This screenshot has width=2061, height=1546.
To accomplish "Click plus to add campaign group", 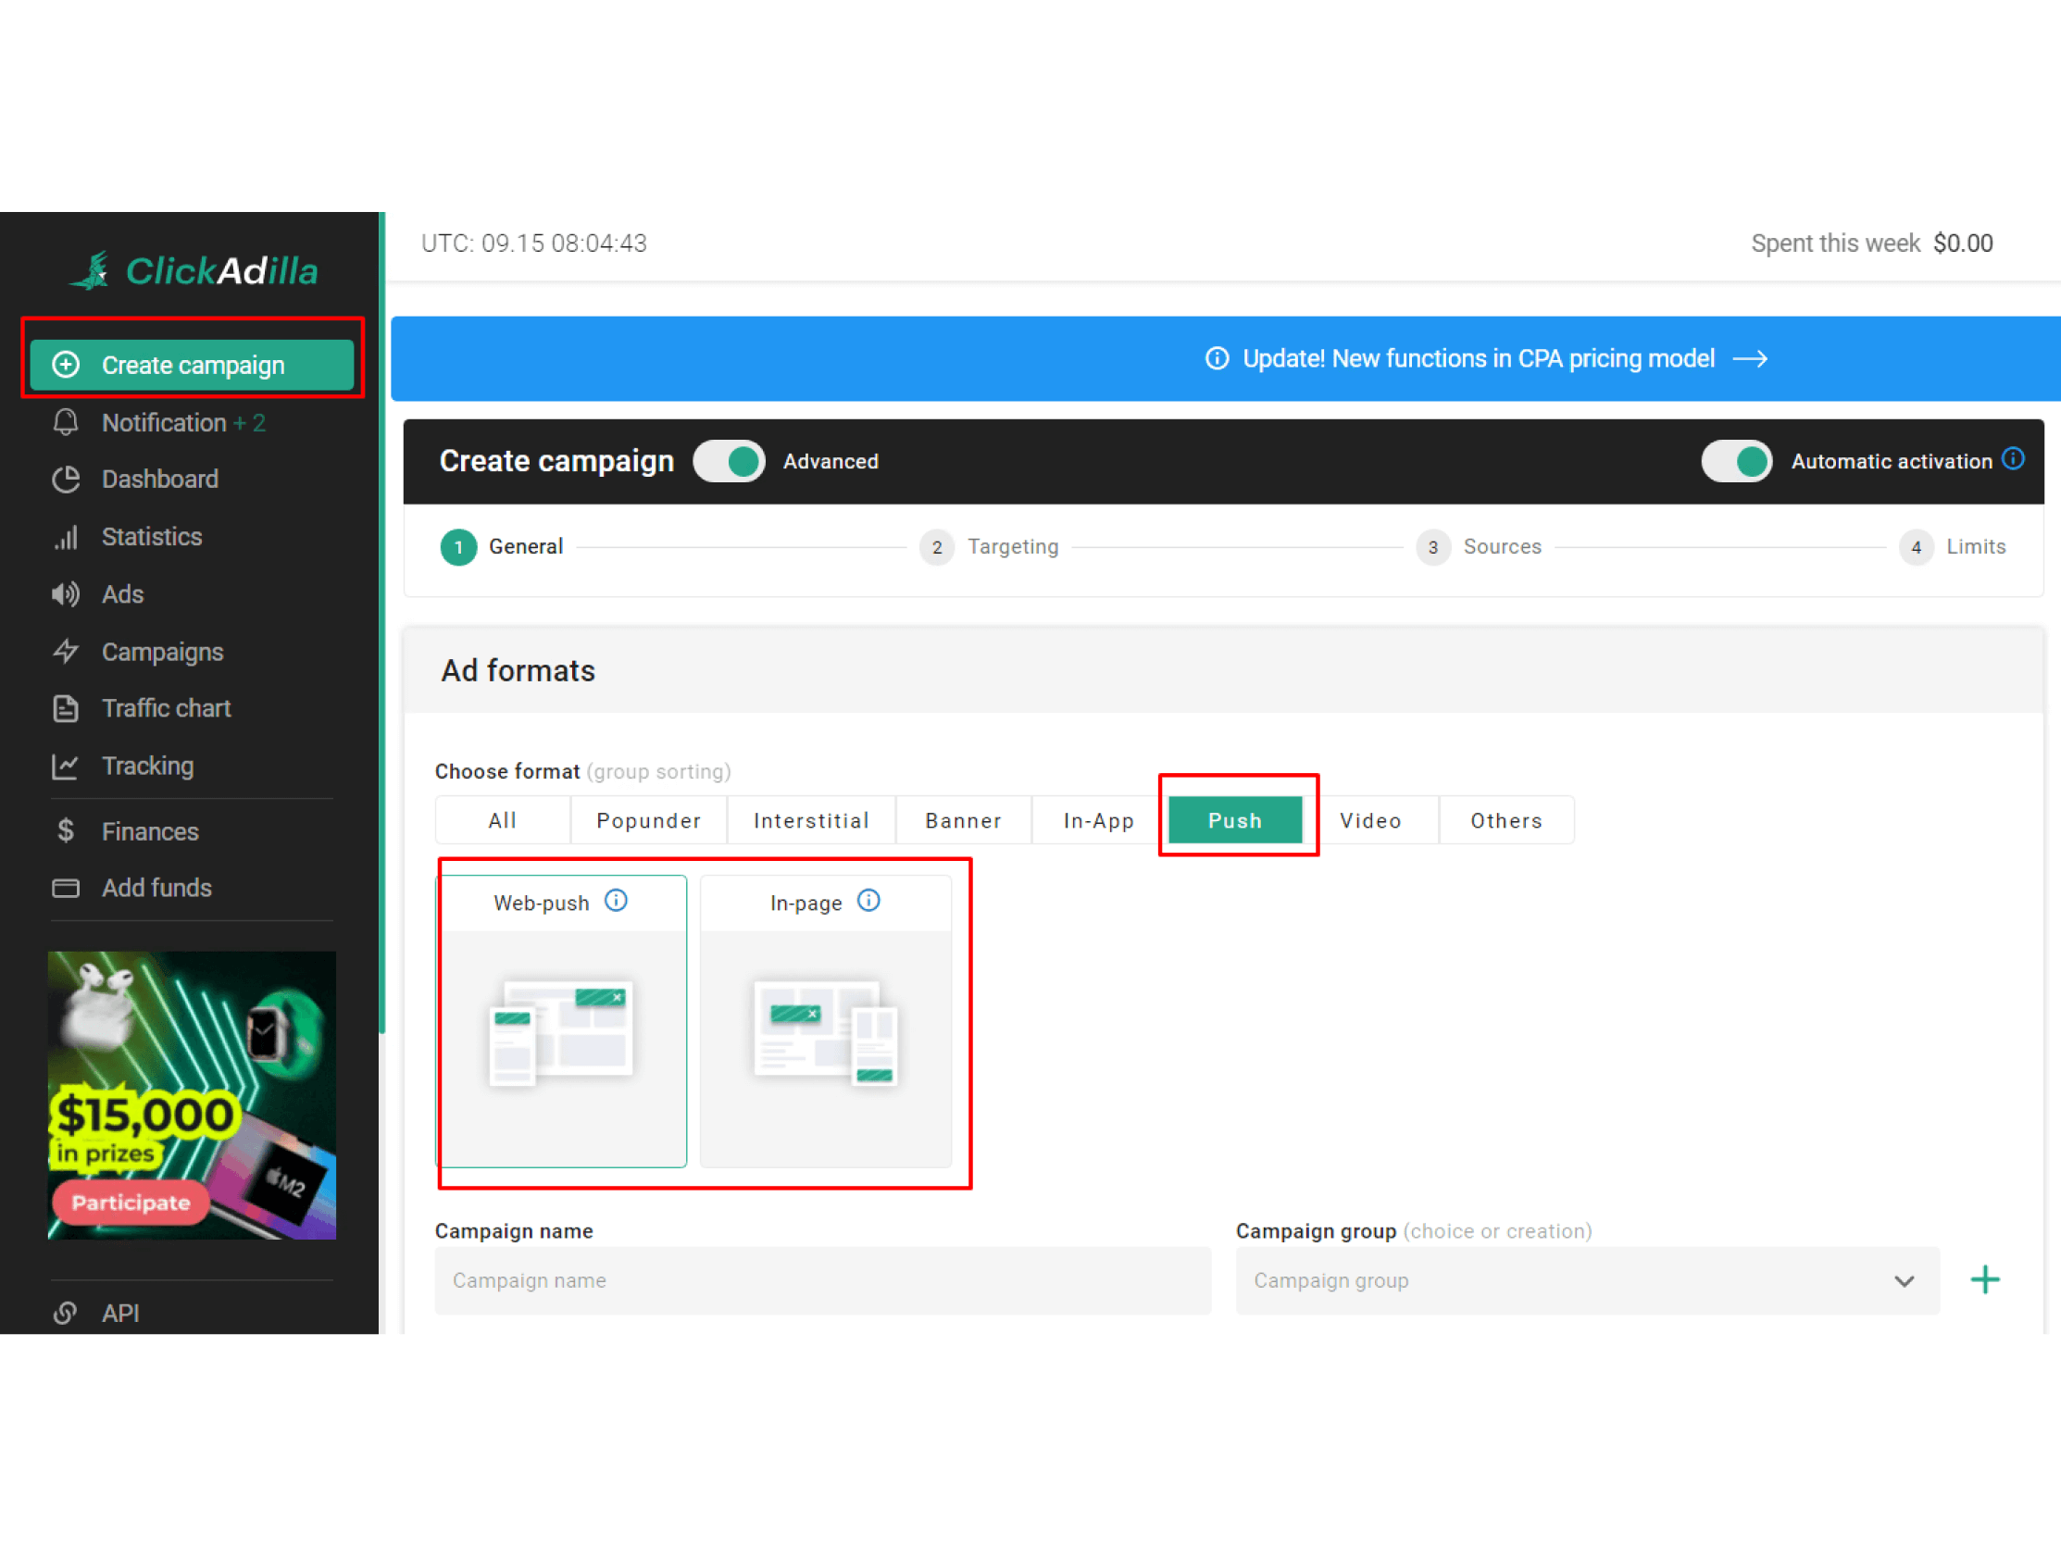I will [1984, 1280].
